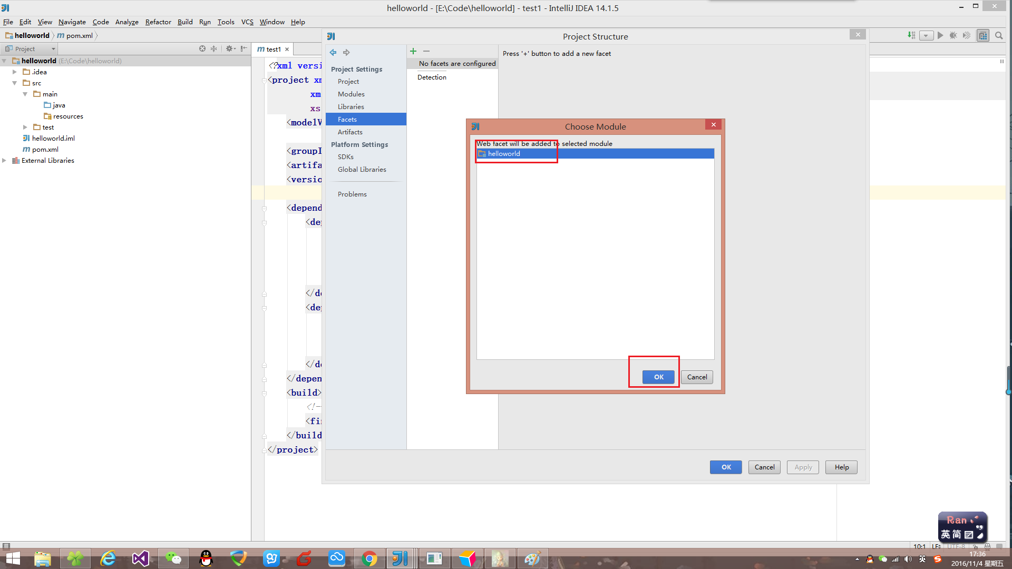Click the Search Everywhere magnifier icon
This screenshot has height=569, width=1012.
point(999,36)
